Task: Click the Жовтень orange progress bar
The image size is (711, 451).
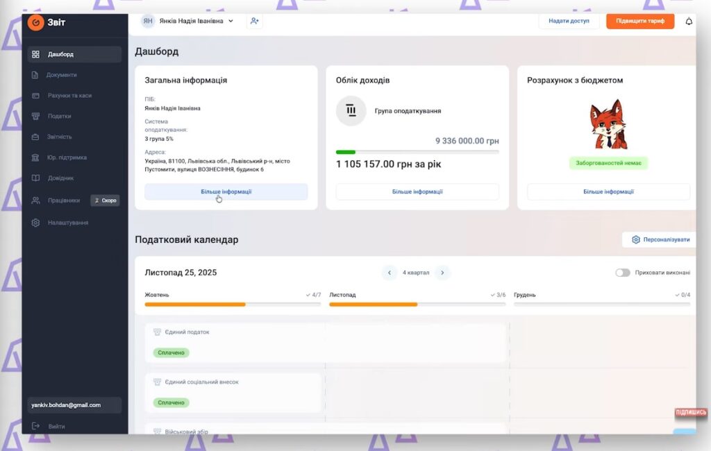Action: (194, 304)
